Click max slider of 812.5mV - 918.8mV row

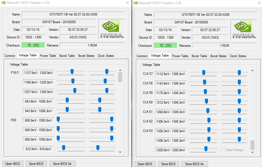click(98, 148)
